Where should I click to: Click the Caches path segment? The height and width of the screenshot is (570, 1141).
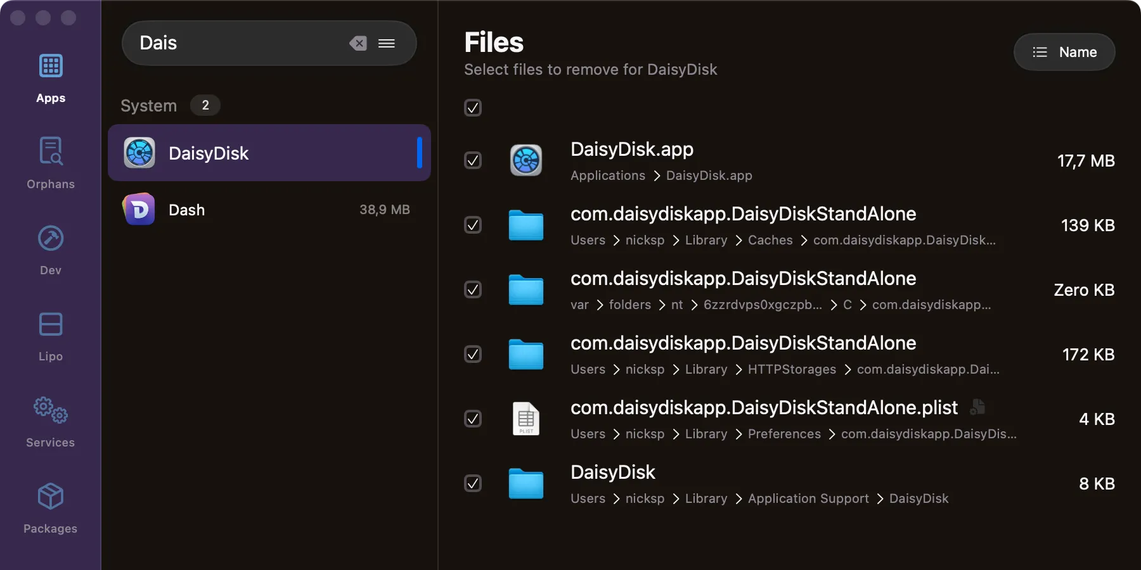[x=770, y=240]
